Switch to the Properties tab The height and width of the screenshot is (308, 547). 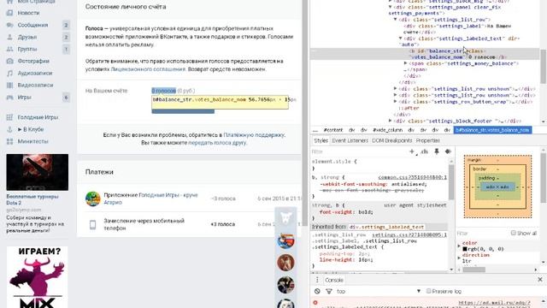point(427,140)
